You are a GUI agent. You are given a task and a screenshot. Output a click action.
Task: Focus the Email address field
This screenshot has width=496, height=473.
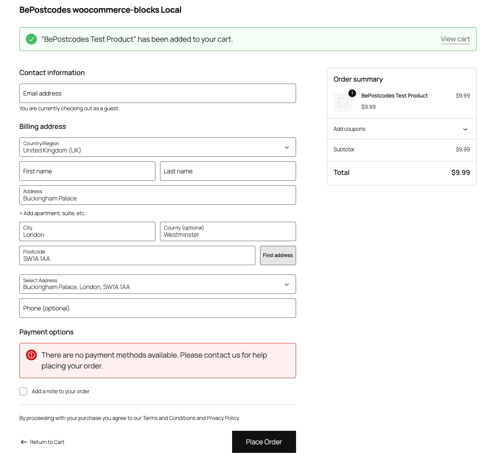tap(158, 93)
